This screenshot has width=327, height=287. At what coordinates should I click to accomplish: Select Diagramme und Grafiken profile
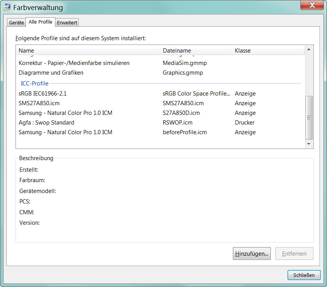[51, 73]
